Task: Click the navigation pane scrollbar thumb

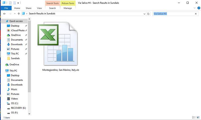Action: pyautogui.click(x=29, y=56)
